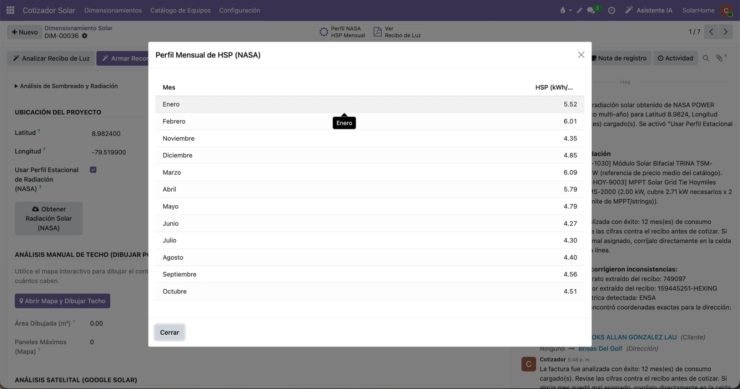Select the Octubre row with 4.51

tap(370, 291)
